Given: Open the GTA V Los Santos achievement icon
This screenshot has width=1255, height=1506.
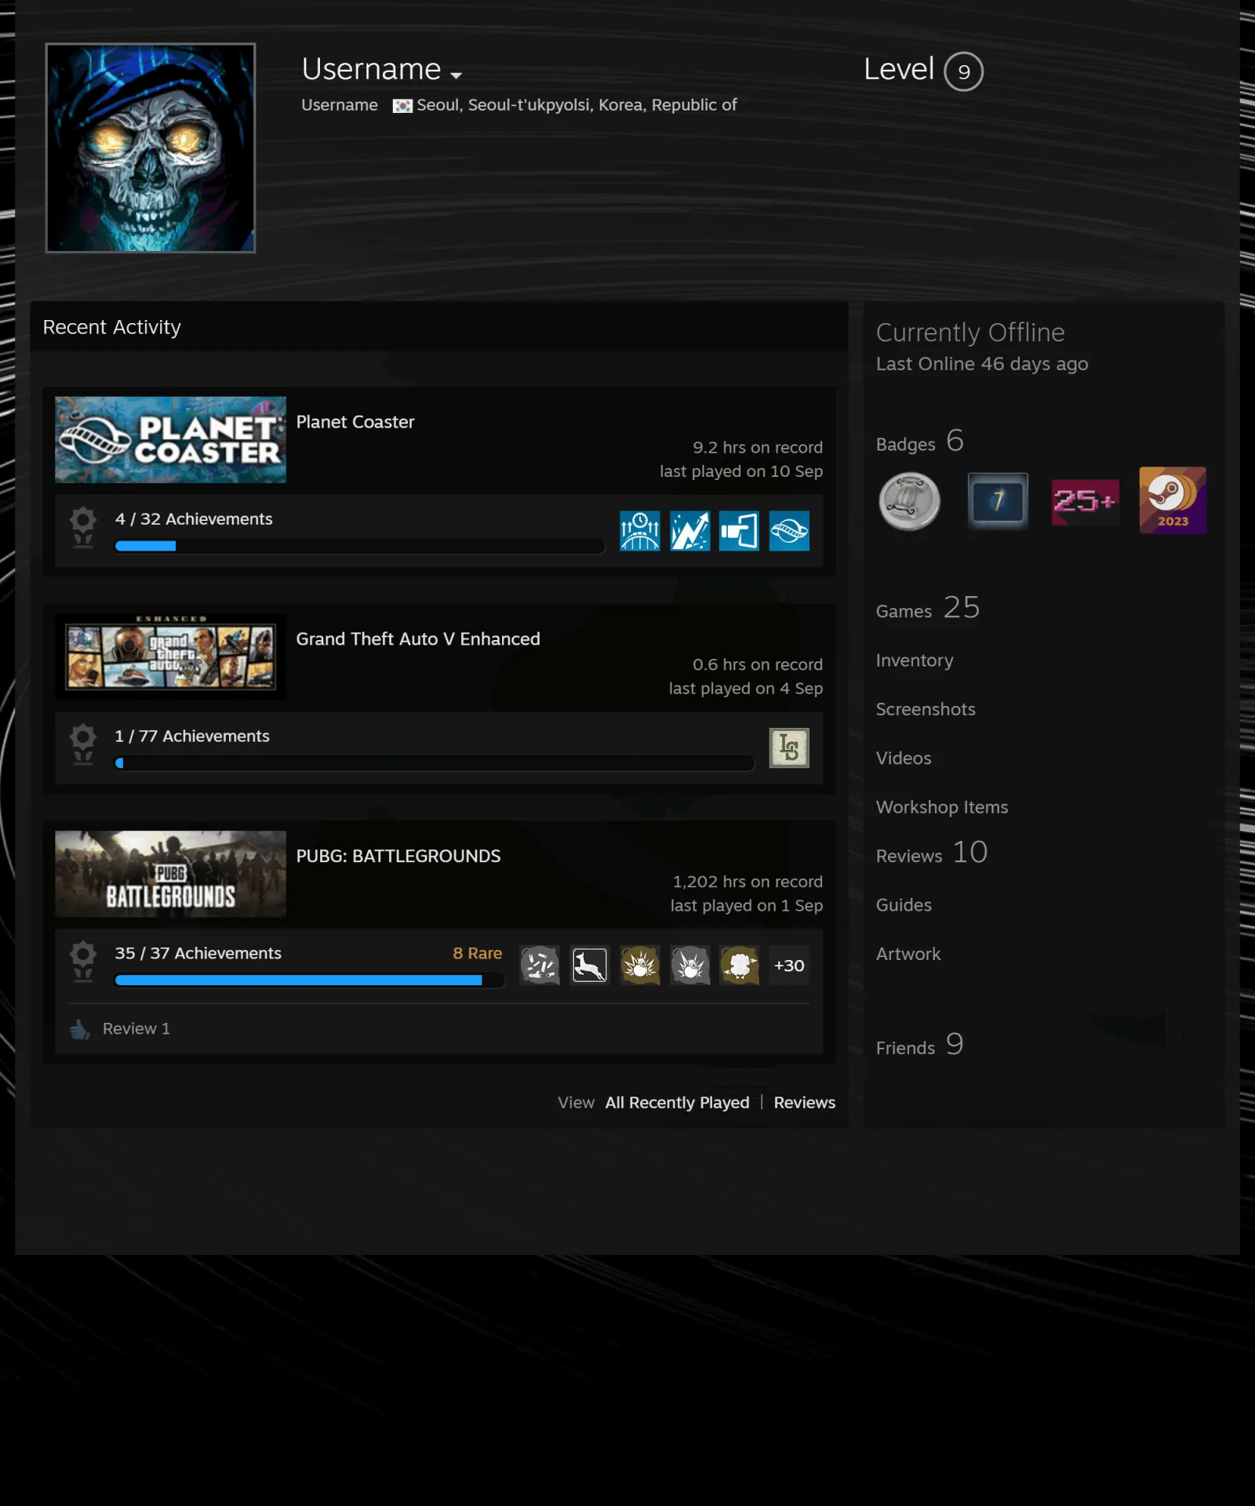Looking at the screenshot, I should click(x=789, y=748).
